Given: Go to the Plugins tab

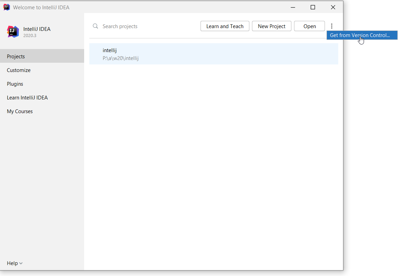Looking at the screenshot, I should 42,84.
